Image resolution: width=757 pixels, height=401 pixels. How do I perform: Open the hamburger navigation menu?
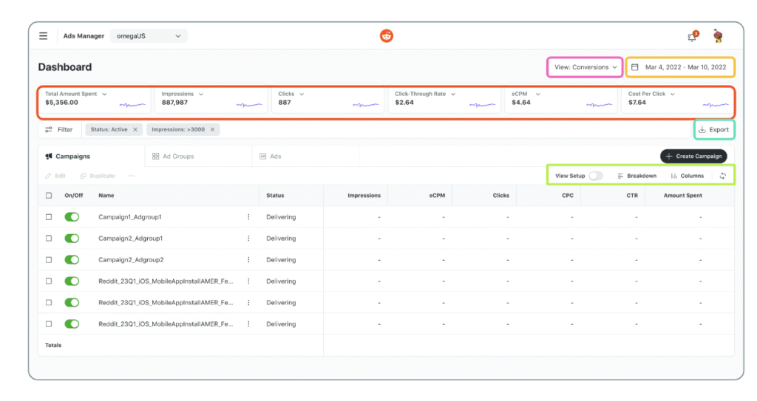44,35
